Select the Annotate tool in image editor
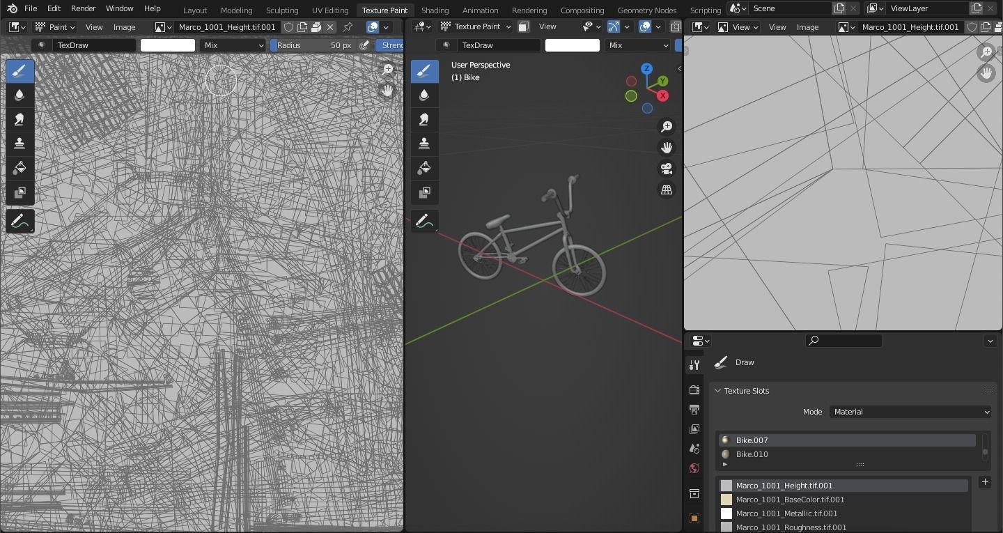The height and width of the screenshot is (533, 1003). click(20, 222)
